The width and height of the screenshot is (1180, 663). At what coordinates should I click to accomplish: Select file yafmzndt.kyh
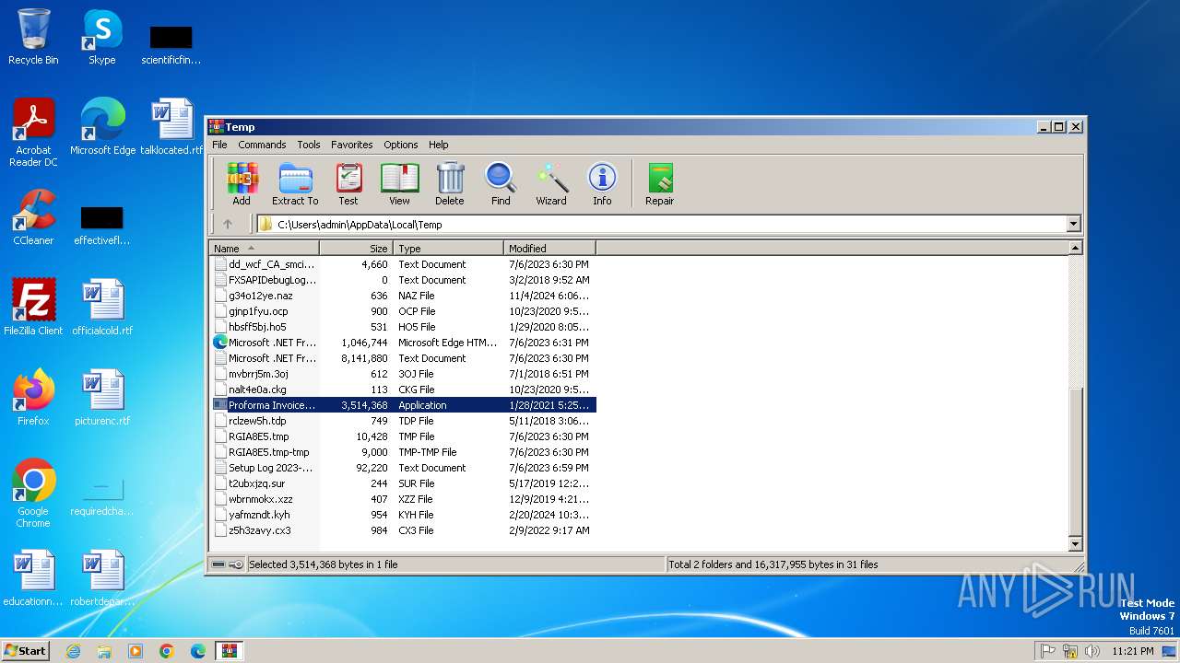click(x=404, y=515)
